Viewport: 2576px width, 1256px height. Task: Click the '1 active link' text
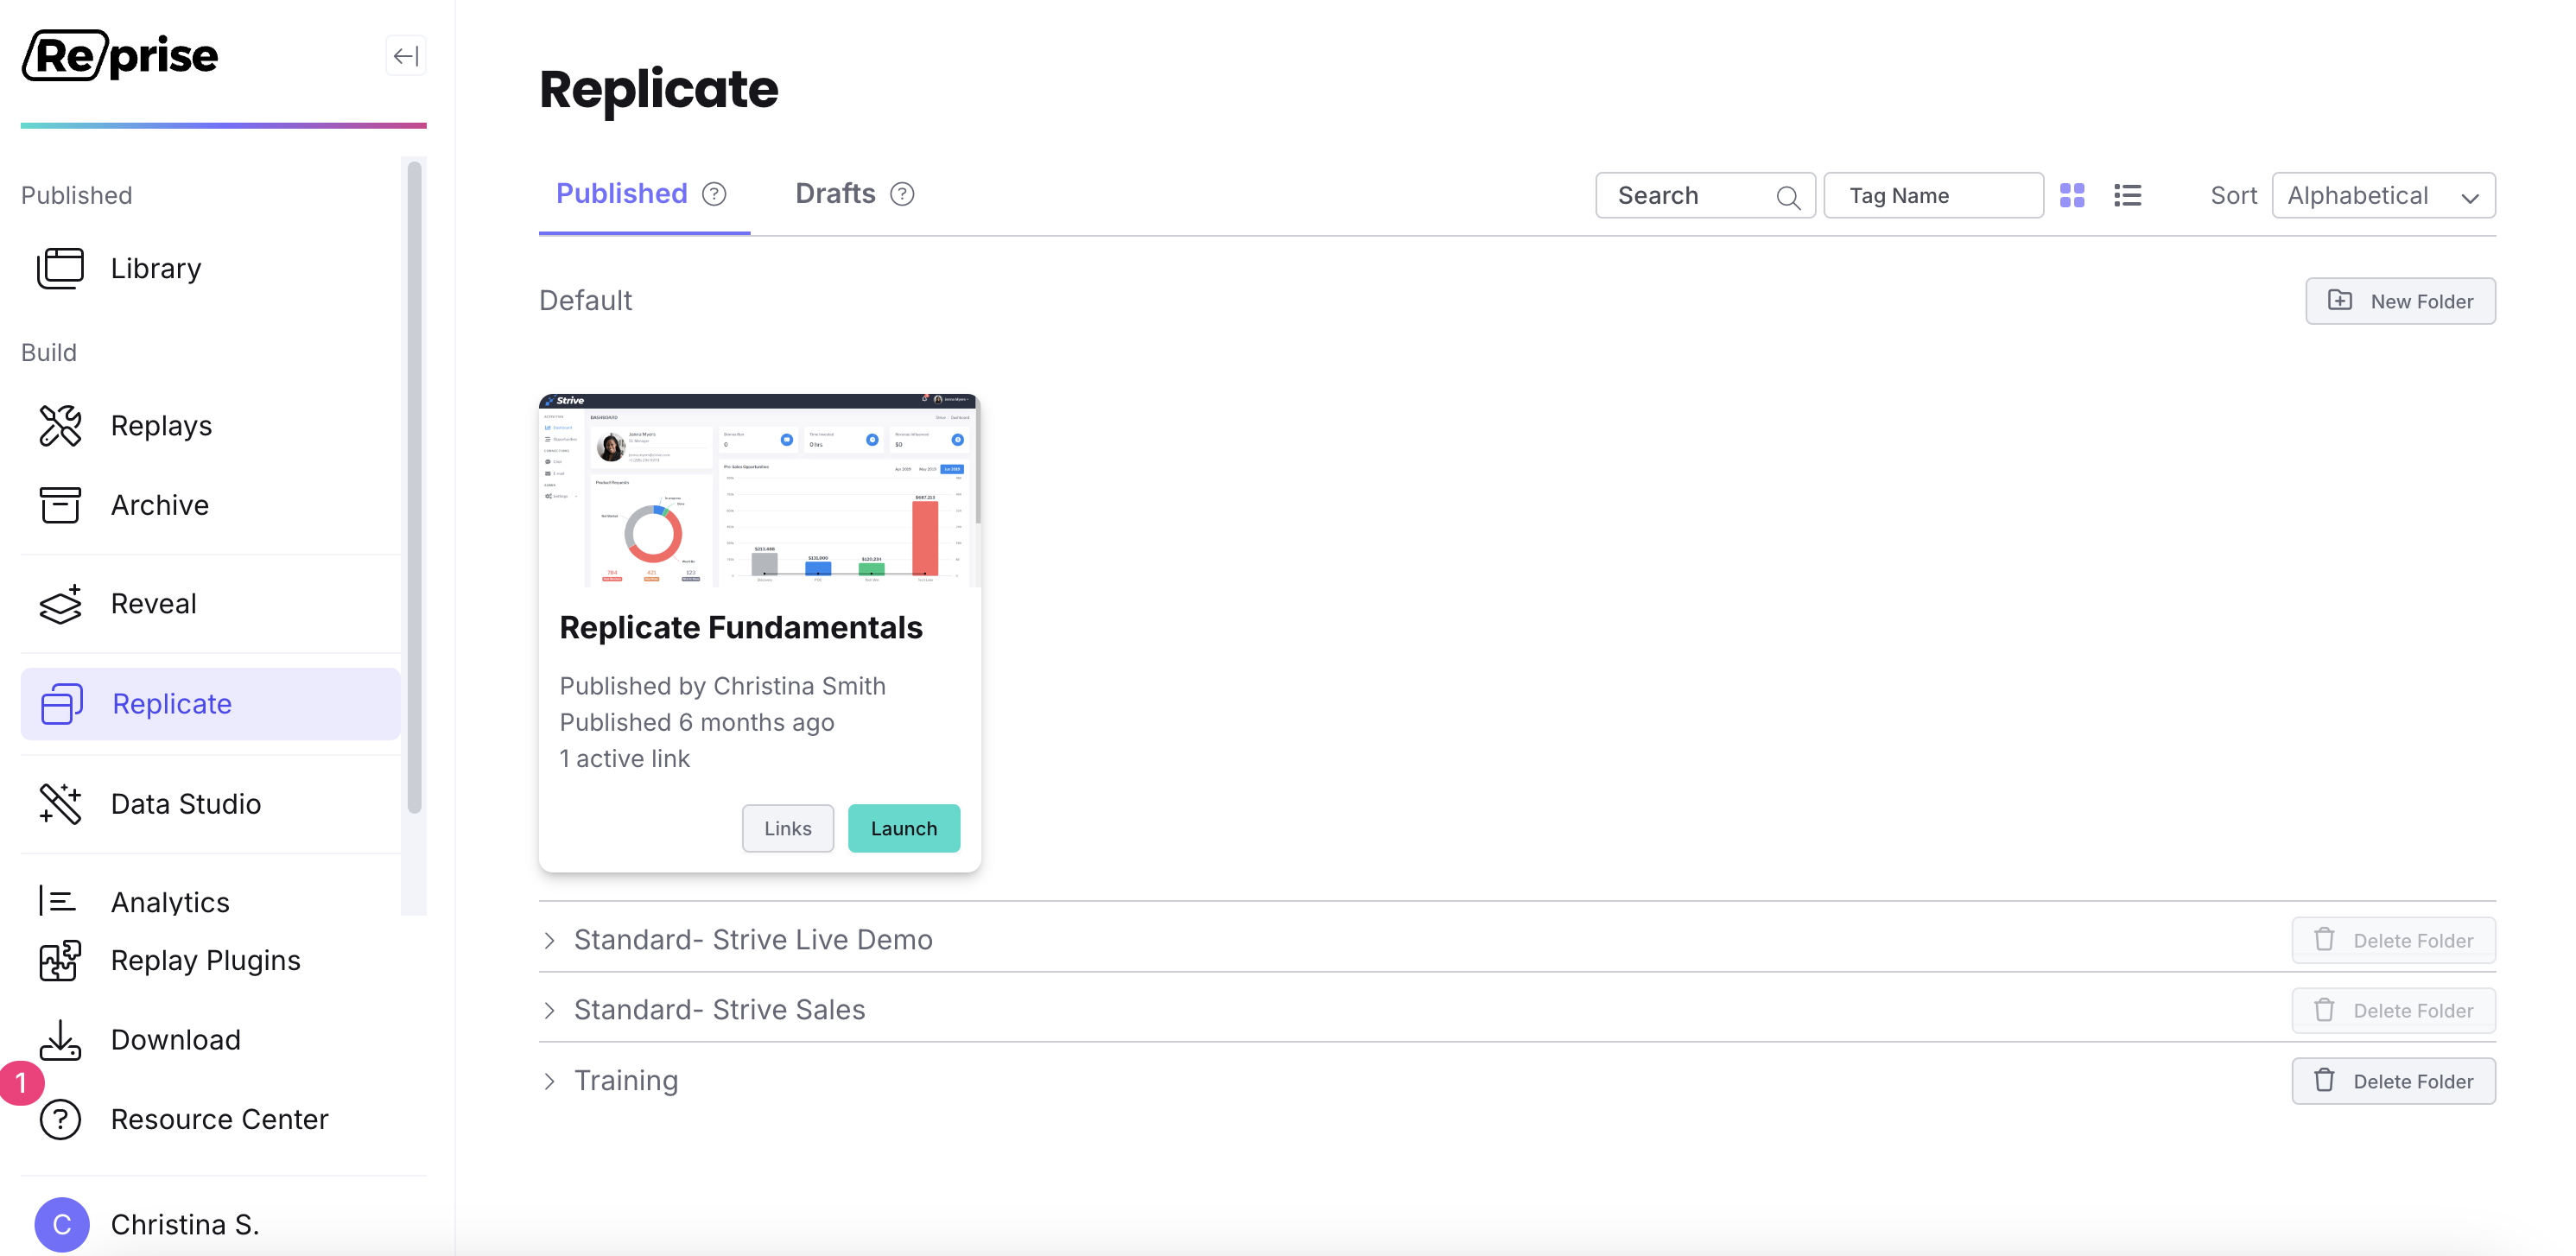pyautogui.click(x=624, y=758)
